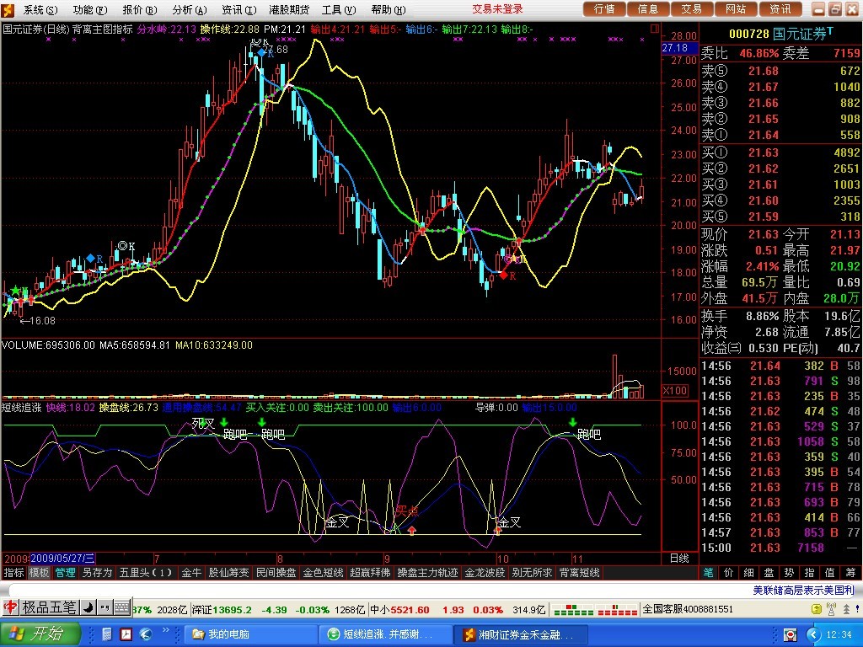Click the blue diamond R marker near 27.68 peak
Screen dimensions: 863x647
coord(260,52)
